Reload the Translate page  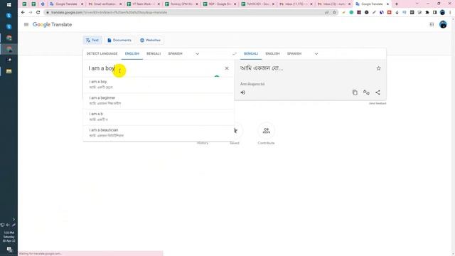(x=38, y=13)
